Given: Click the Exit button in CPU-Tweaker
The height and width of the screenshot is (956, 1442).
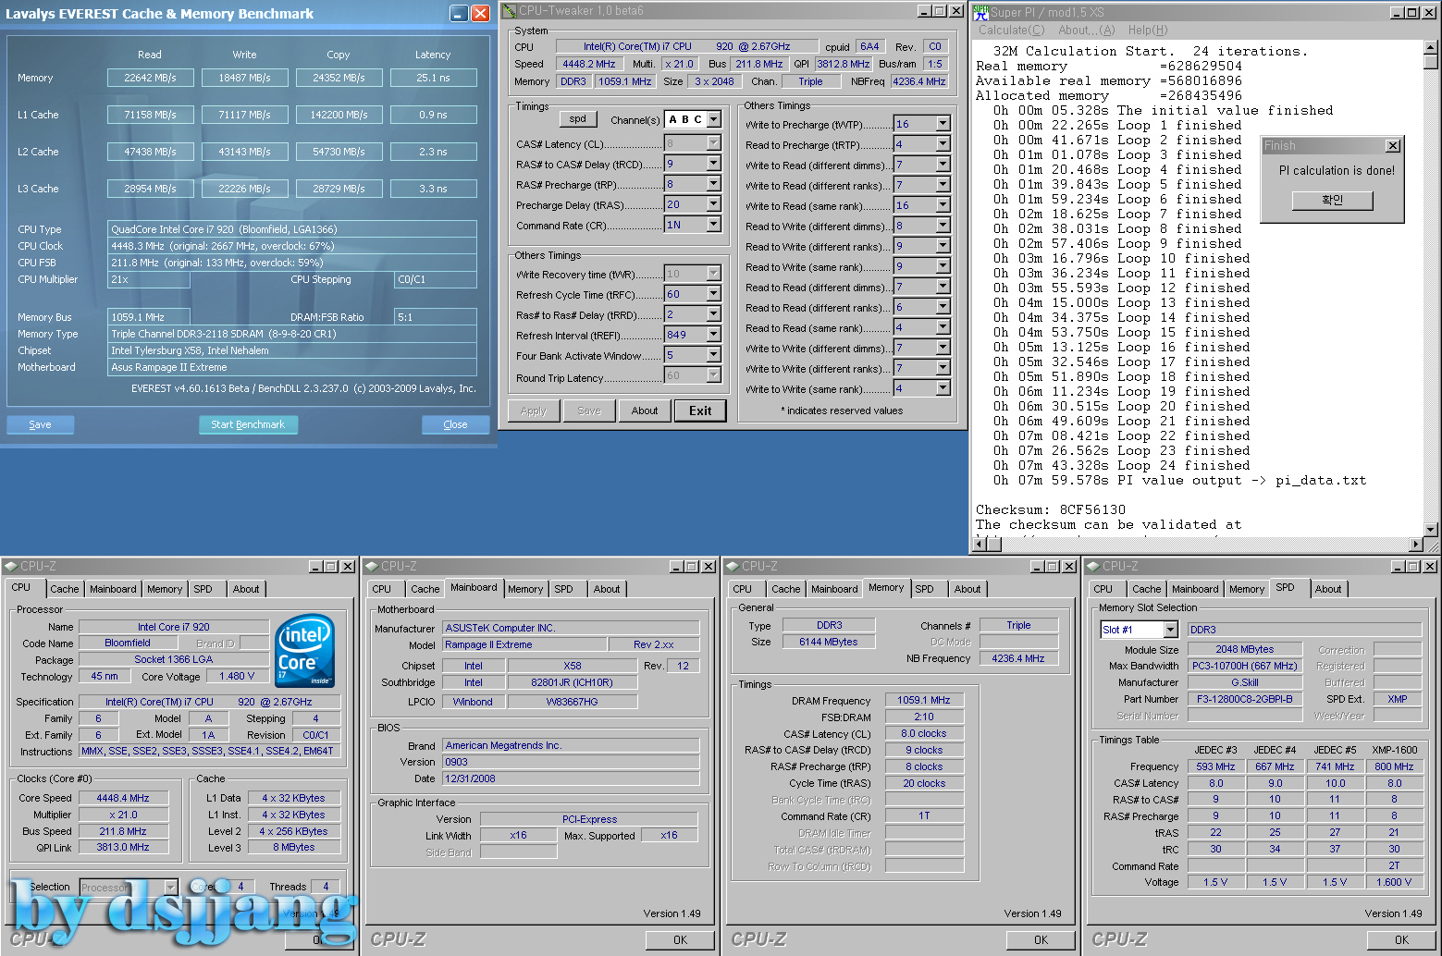Looking at the screenshot, I should 700,411.
